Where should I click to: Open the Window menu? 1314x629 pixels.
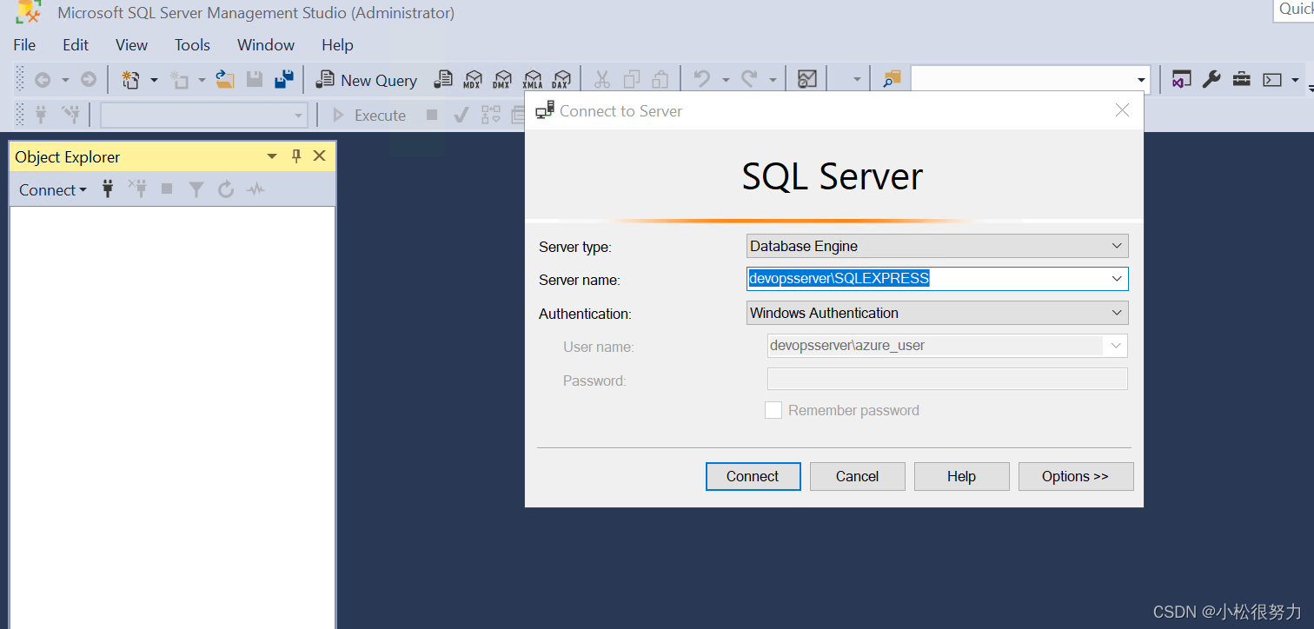266,45
